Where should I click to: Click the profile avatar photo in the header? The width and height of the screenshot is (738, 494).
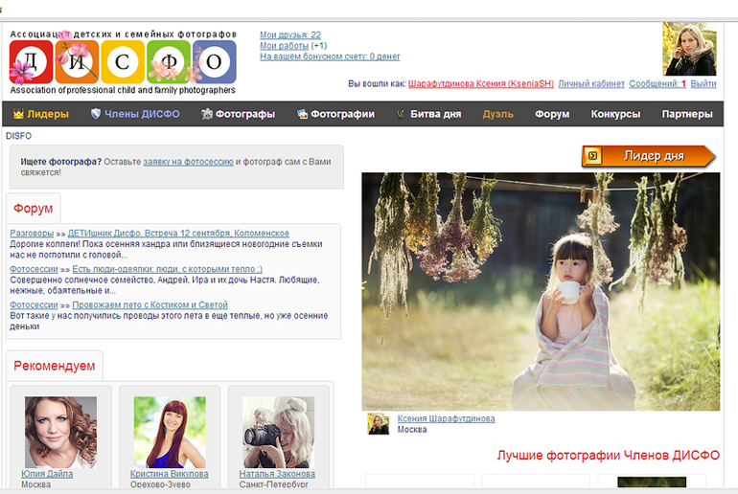pyautogui.click(x=689, y=49)
